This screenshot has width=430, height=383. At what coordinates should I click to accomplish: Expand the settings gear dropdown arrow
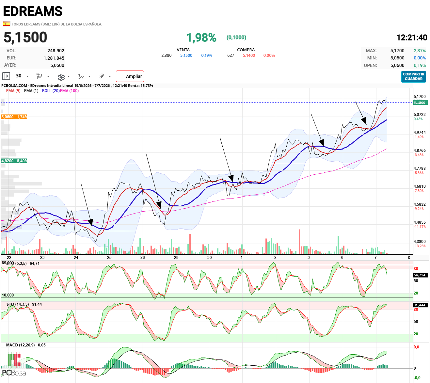click(x=69, y=76)
